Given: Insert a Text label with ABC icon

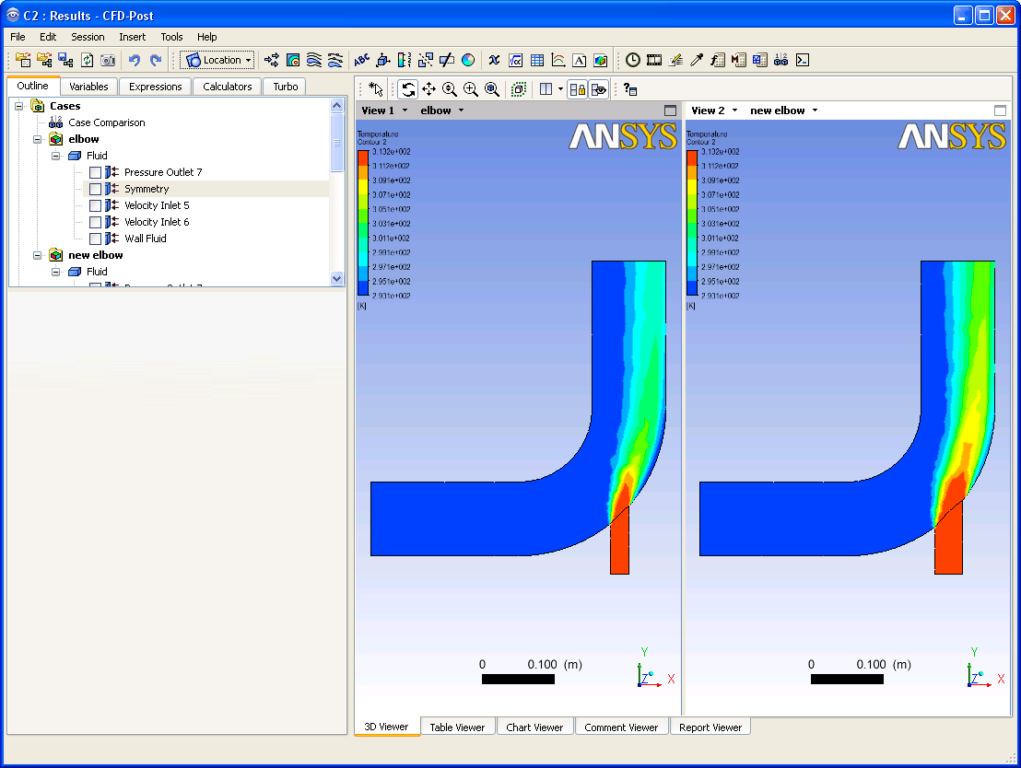Looking at the screenshot, I should [x=361, y=60].
